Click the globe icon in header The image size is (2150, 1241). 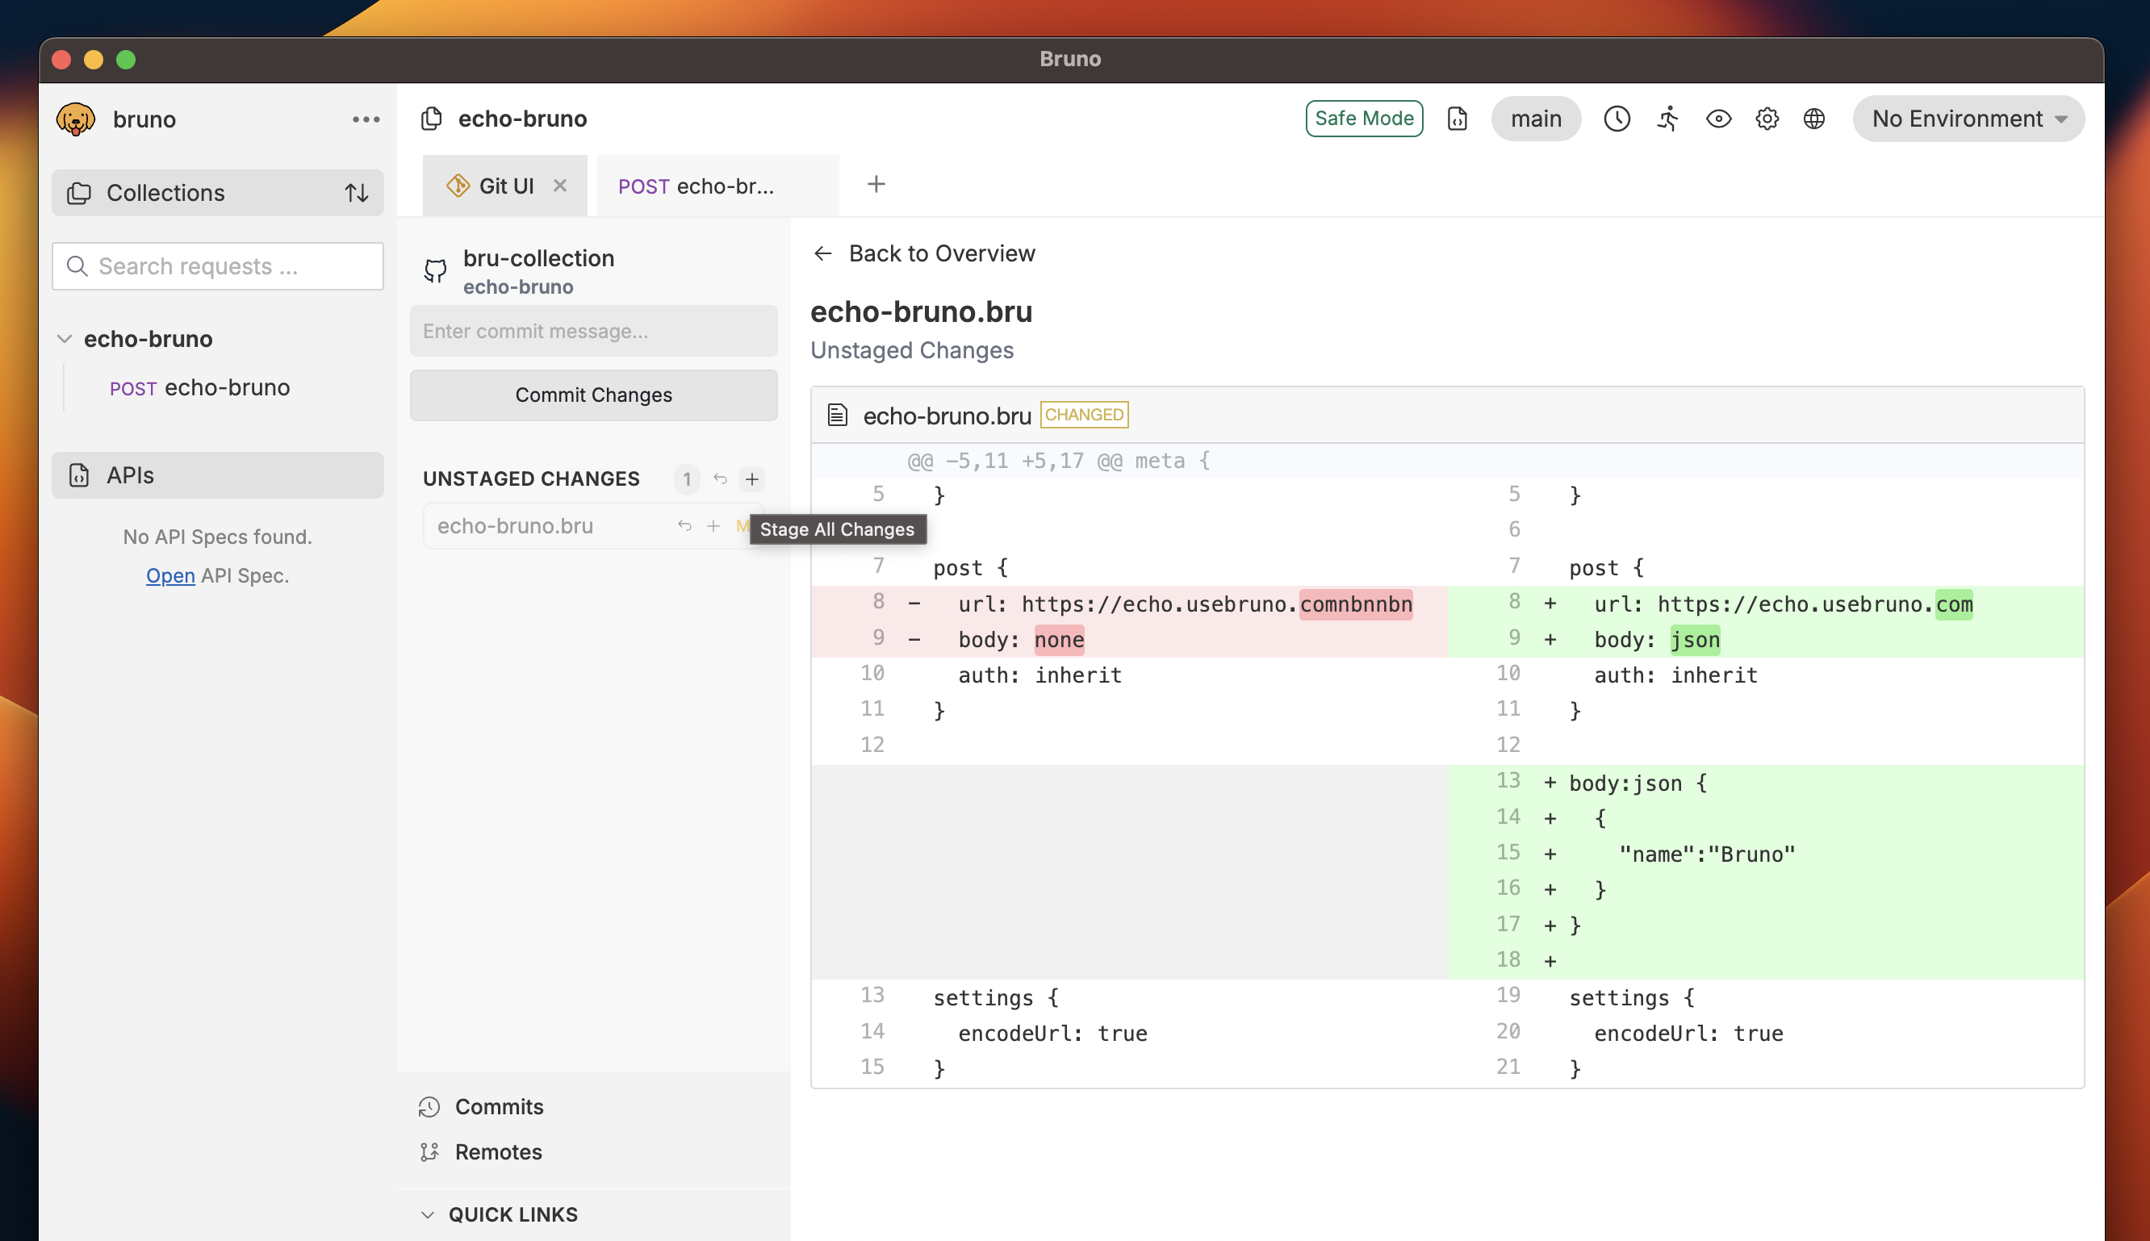pyautogui.click(x=1814, y=119)
